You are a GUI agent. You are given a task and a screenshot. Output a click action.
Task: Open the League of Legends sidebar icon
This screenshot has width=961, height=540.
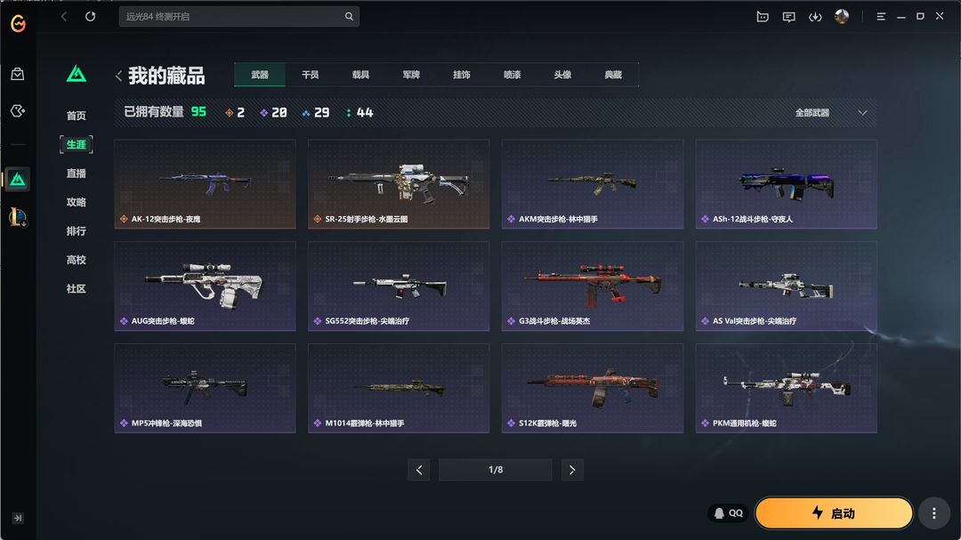[18, 216]
